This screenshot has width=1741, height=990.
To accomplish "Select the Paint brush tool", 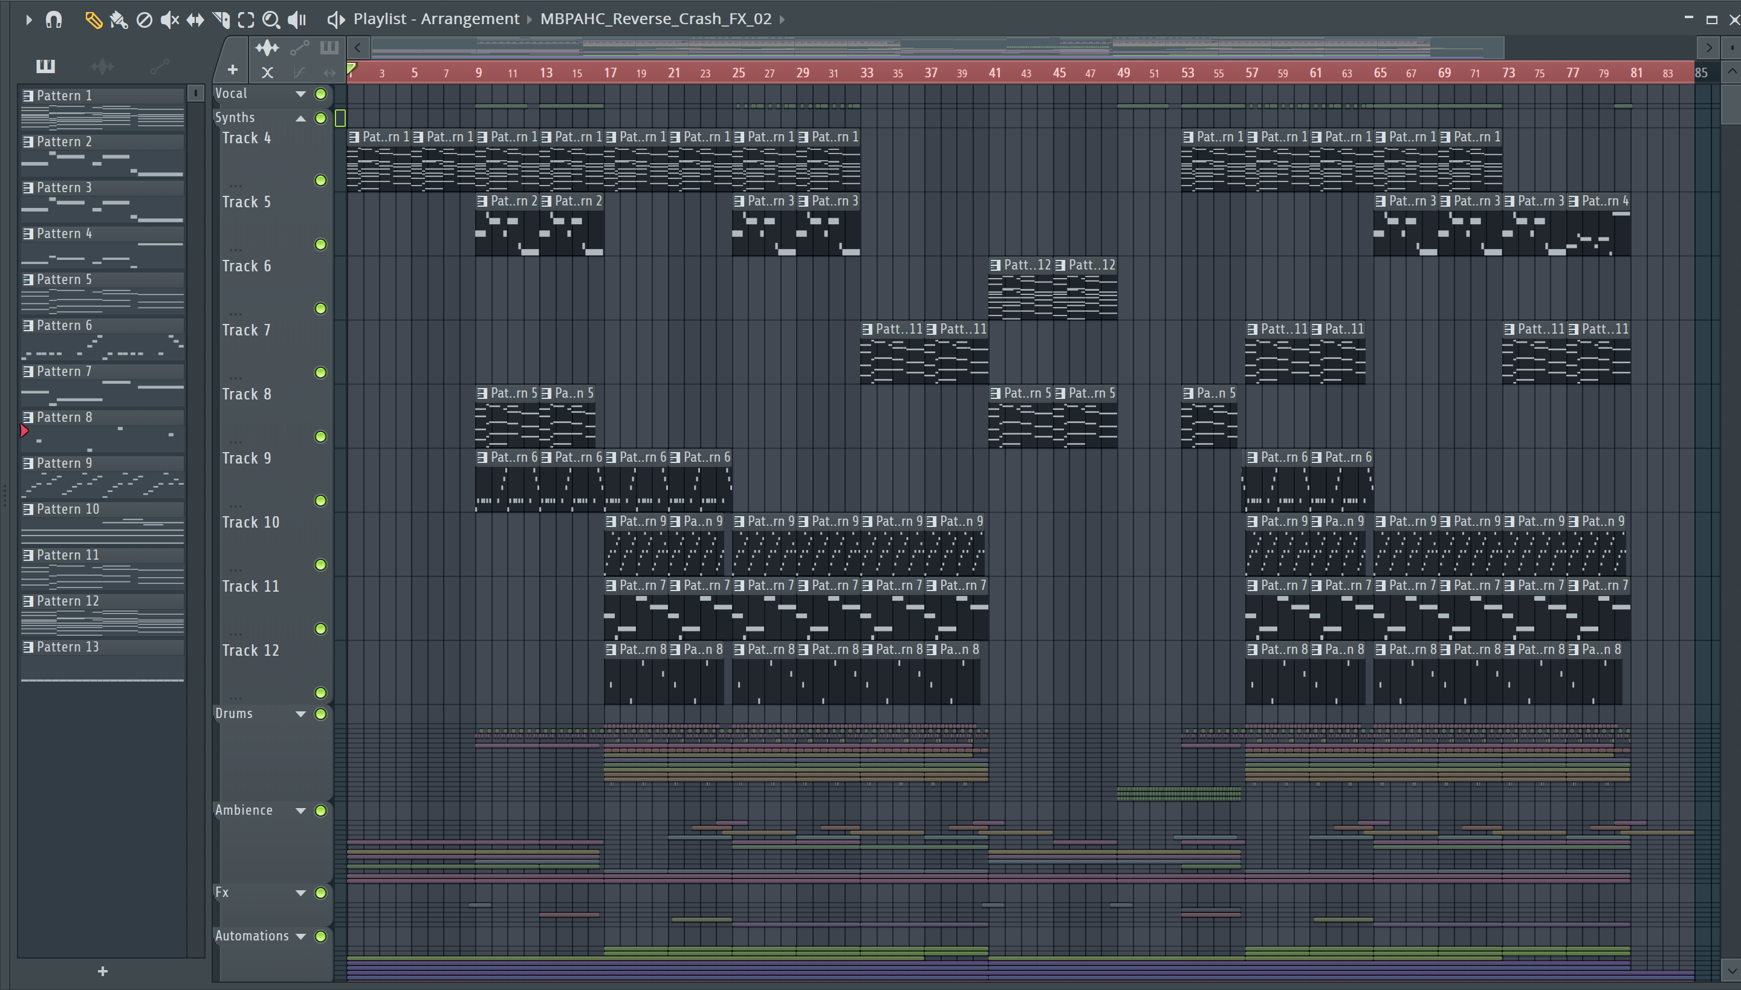I will (x=119, y=20).
